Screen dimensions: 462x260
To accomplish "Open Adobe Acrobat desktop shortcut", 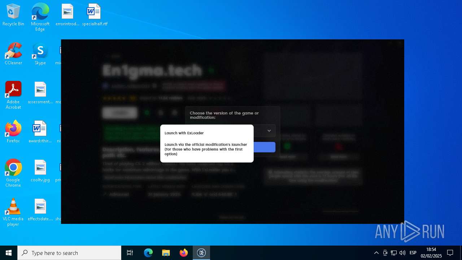I will point(13,95).
